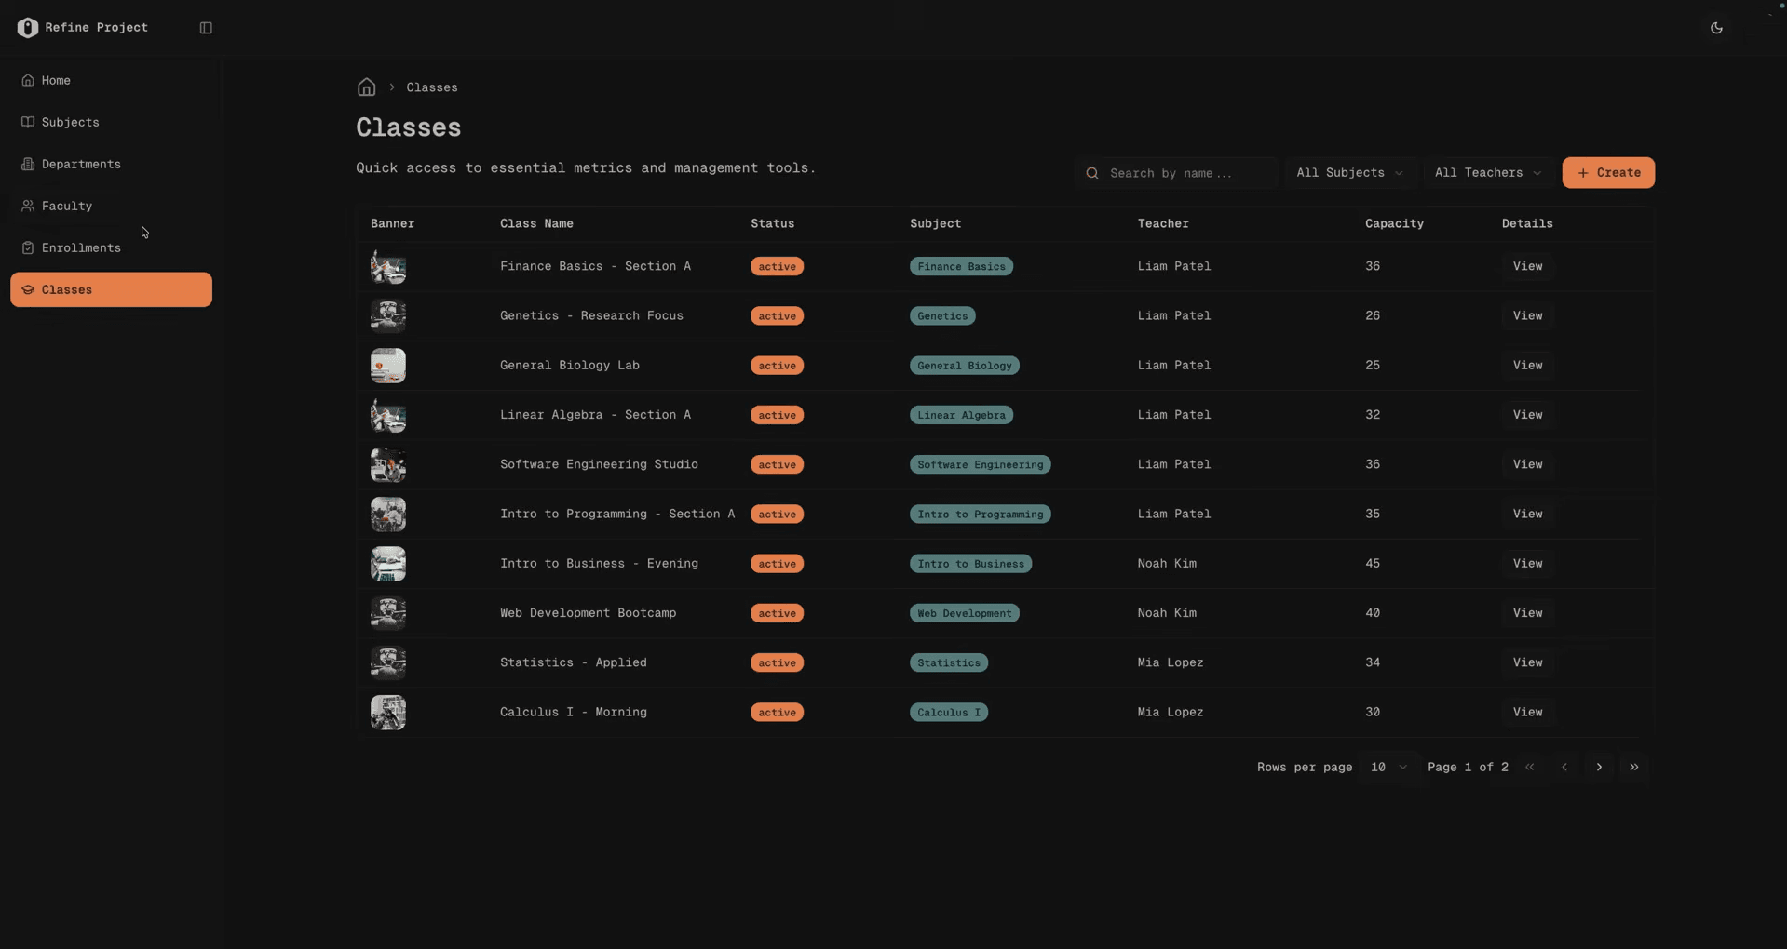Viewport: 1787px width, 949px height.
Task: Click the Refine Project logo icon
Action: click(27, 27)
